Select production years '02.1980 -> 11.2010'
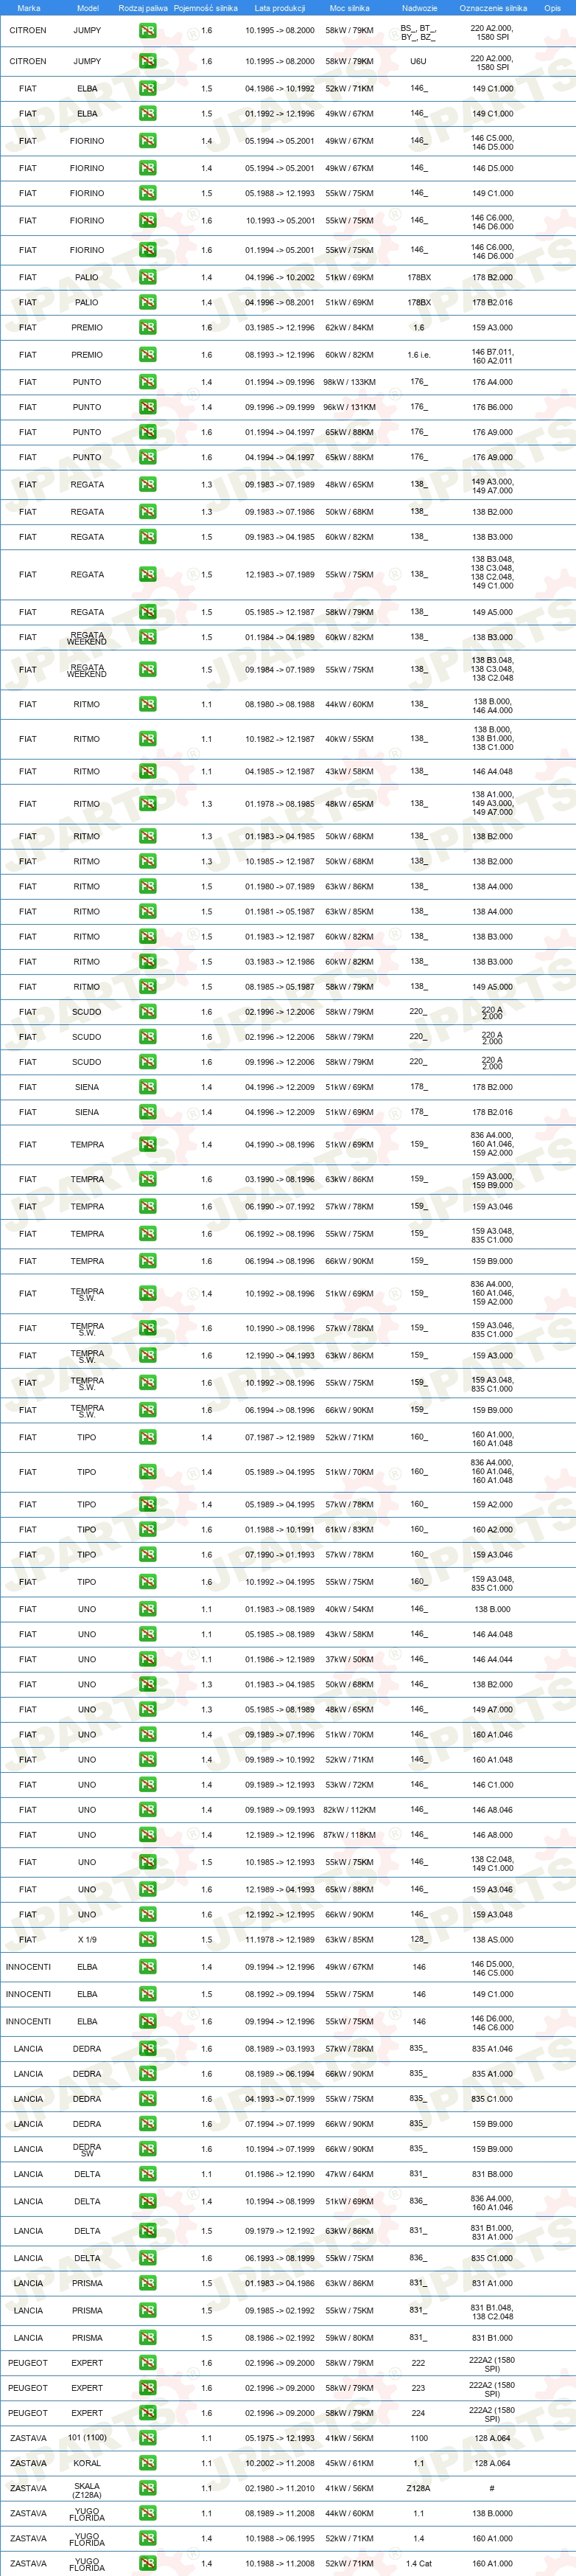The width and height of the screenshot is (576, 2576). pyautogui.click(x=279, y=2488)
